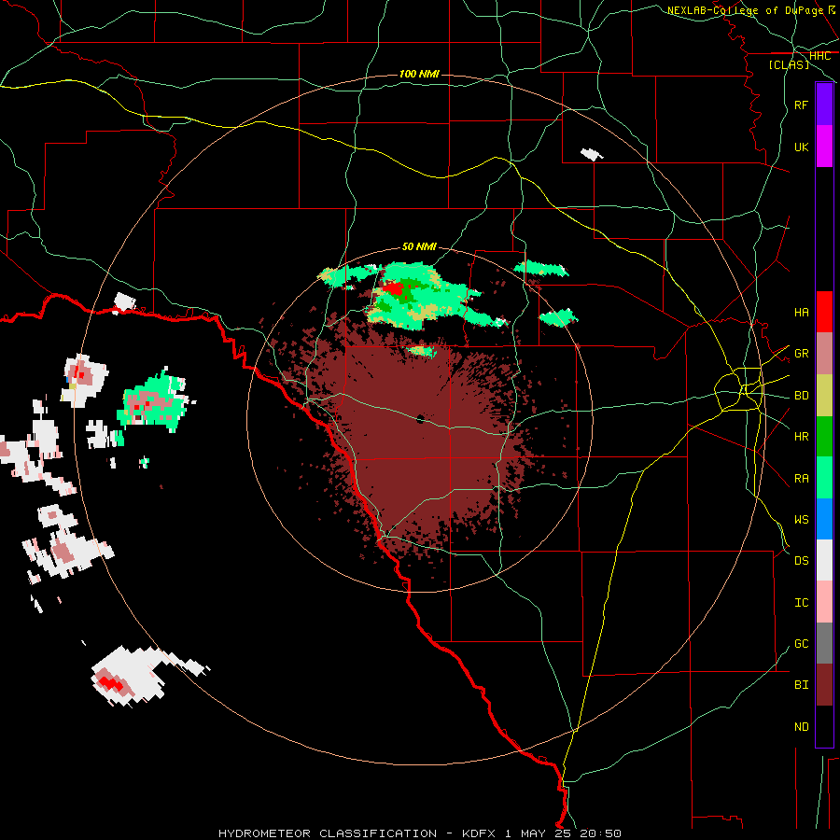Click the black radar site dot at center
The image size is (840, 840).
[x=421, y=418]
